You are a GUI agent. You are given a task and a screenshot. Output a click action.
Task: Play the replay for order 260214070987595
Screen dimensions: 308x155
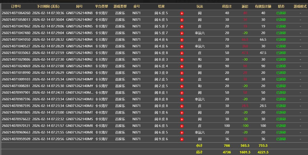pos(182,106)
